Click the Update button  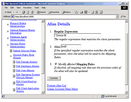(54, 78)
